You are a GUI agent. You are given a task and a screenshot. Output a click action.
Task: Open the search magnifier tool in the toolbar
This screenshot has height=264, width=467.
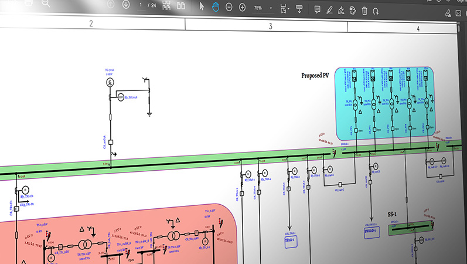[x=46, y=4]
